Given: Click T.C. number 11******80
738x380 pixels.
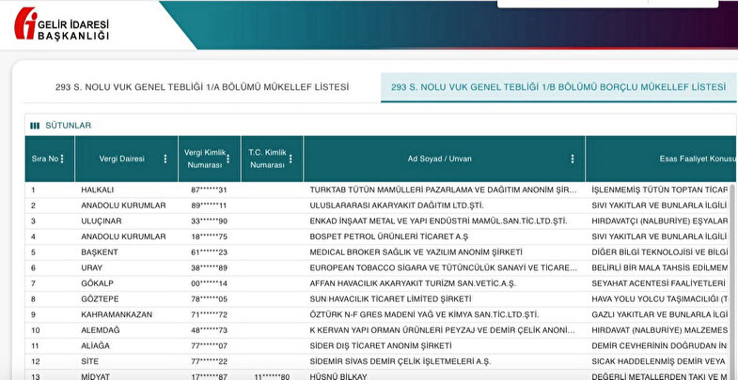Looking at the screenshot, I should 272,376.
